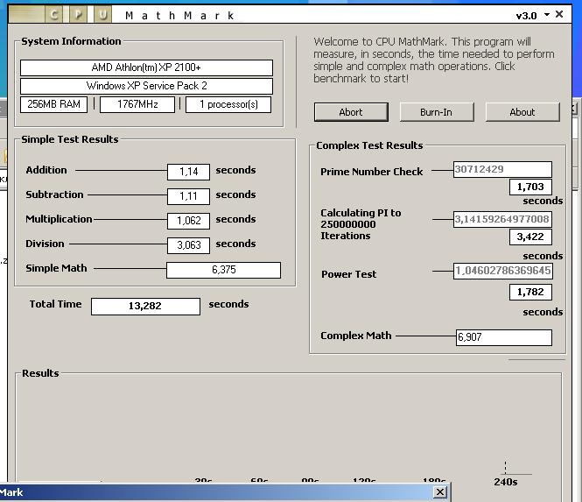Viewport: 582px width, 502px height.
Task: Click the P logo tile in title bar
Action: pyautogui.click(x=78, y=15)
